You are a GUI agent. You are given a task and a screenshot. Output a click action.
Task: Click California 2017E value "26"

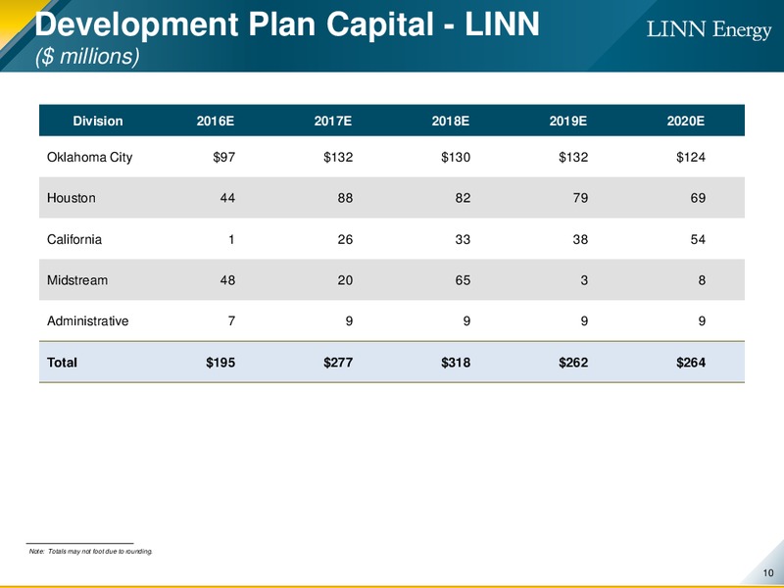pyautogui.click(x=345, y=239)
